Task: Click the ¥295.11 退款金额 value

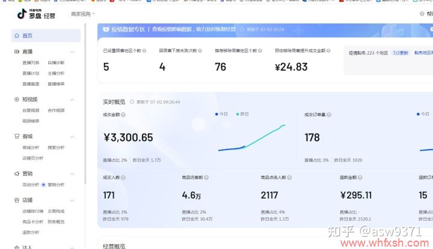Action: pos(355,195)
